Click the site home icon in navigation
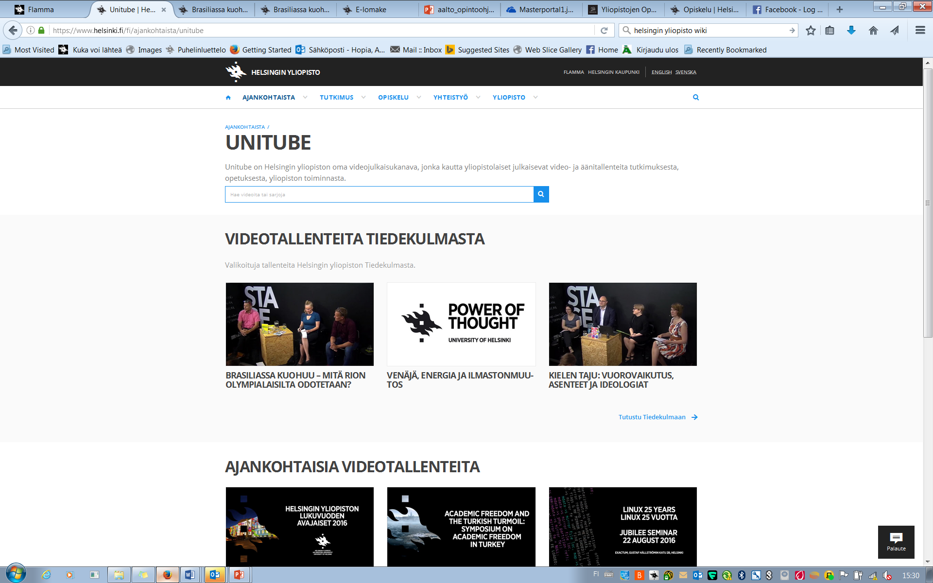 coord(228,98)
